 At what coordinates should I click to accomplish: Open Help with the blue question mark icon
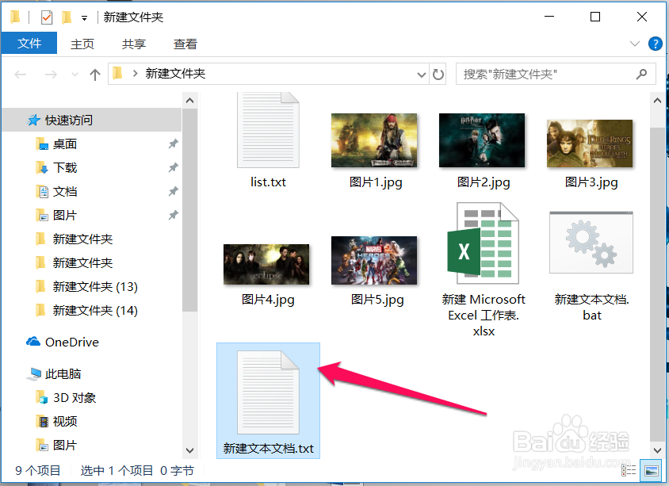[655, 44]
